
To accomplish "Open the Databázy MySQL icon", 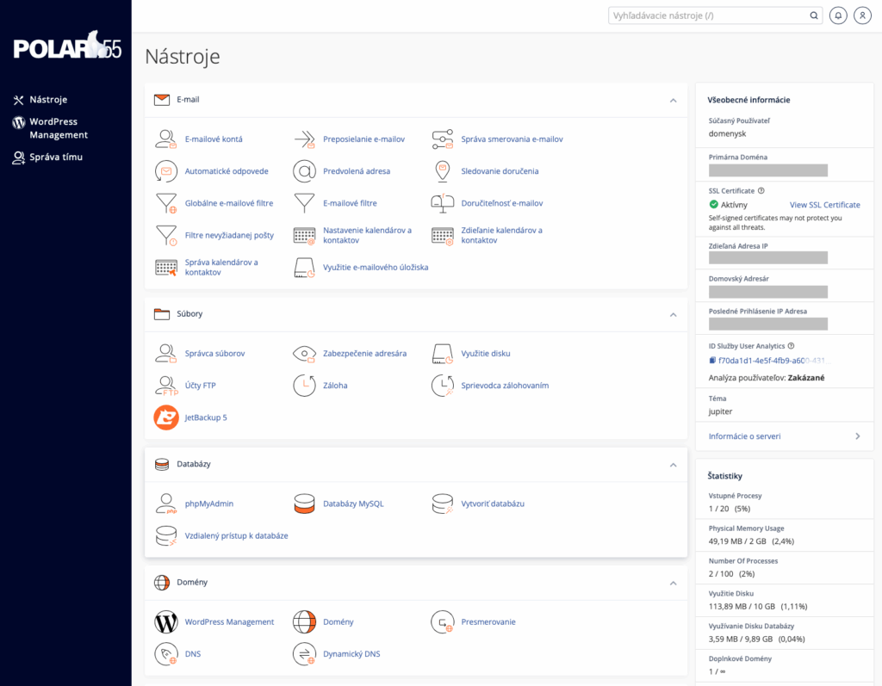I will [x=304, y=504].
